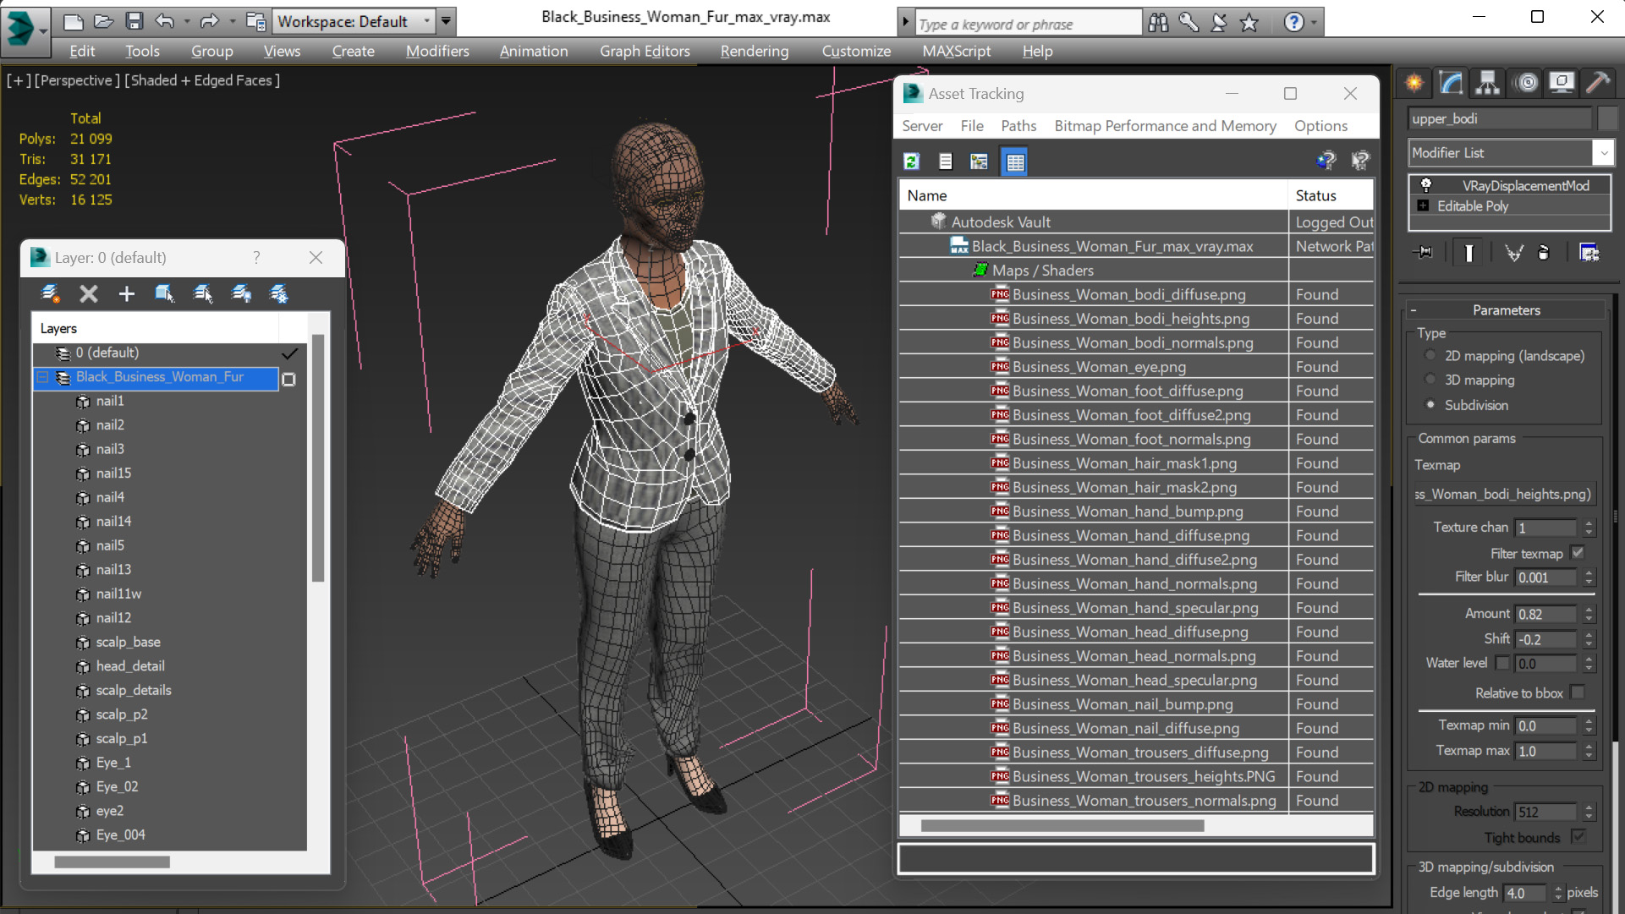Click the Undo arrow icon
The image size is (1625, 914).
click(x=165, y=21)
